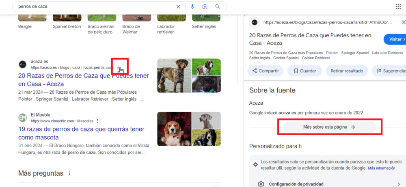This screenshot has height=187, width=406.
Task: Select the Beagle breed card
Action: point(32,21)
